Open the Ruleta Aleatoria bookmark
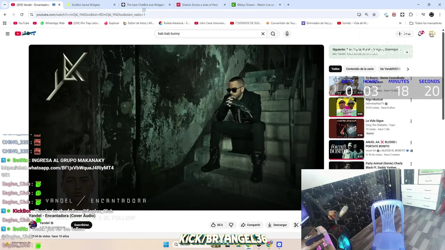The image size is (445, 250). 174,23
